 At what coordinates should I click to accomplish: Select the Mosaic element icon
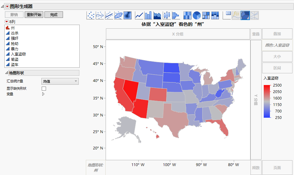coord(215,15)
